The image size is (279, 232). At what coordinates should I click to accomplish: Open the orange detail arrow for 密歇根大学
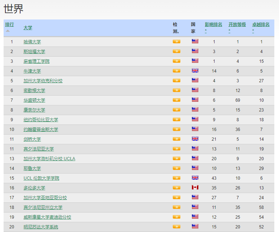click(x=176, y=90)
